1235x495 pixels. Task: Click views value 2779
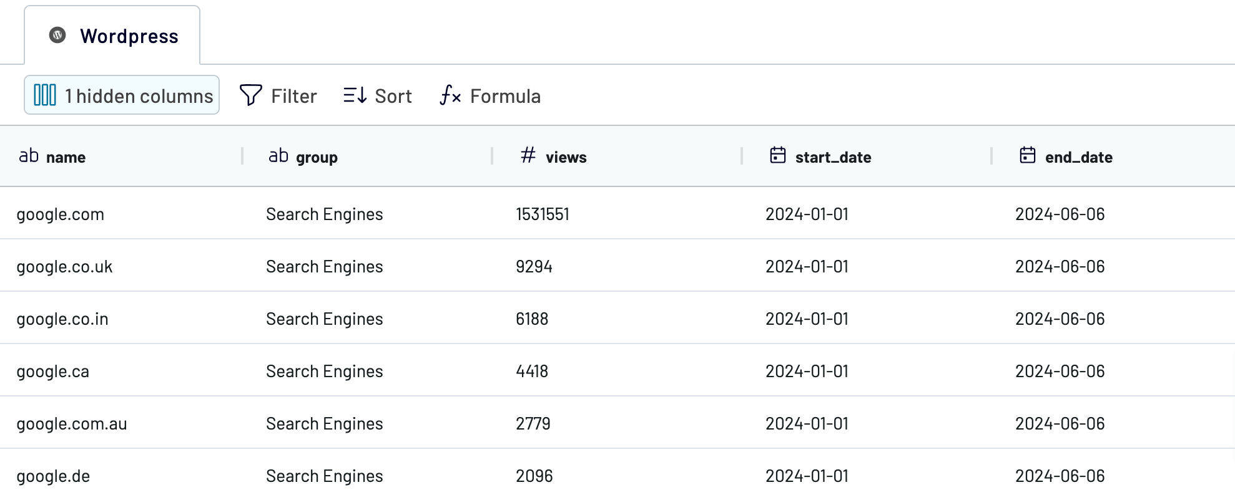click(x=533, y=424)
